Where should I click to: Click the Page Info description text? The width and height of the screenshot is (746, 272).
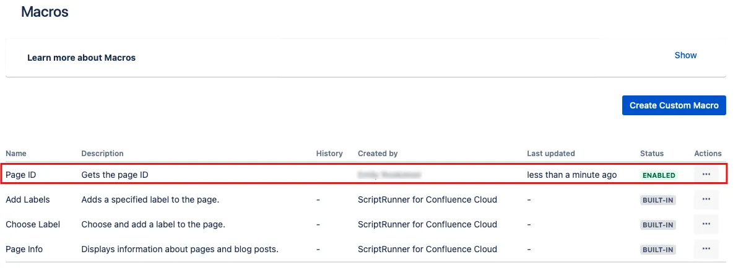click(x=180, y=249)
